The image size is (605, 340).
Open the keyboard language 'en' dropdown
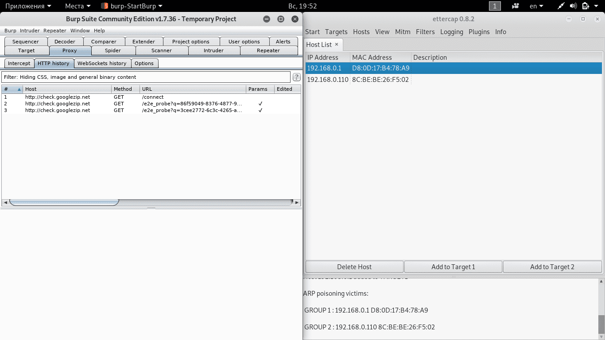536,6
